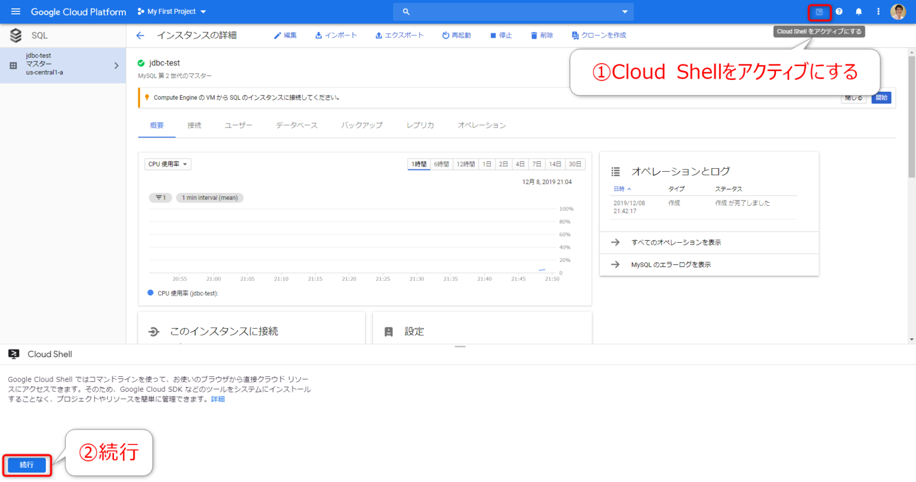Image resolution: width=916 pixels, height=482 pixels.
Task: Click the Cloud Shell panel terminal icon
Action: coord(14,354)
